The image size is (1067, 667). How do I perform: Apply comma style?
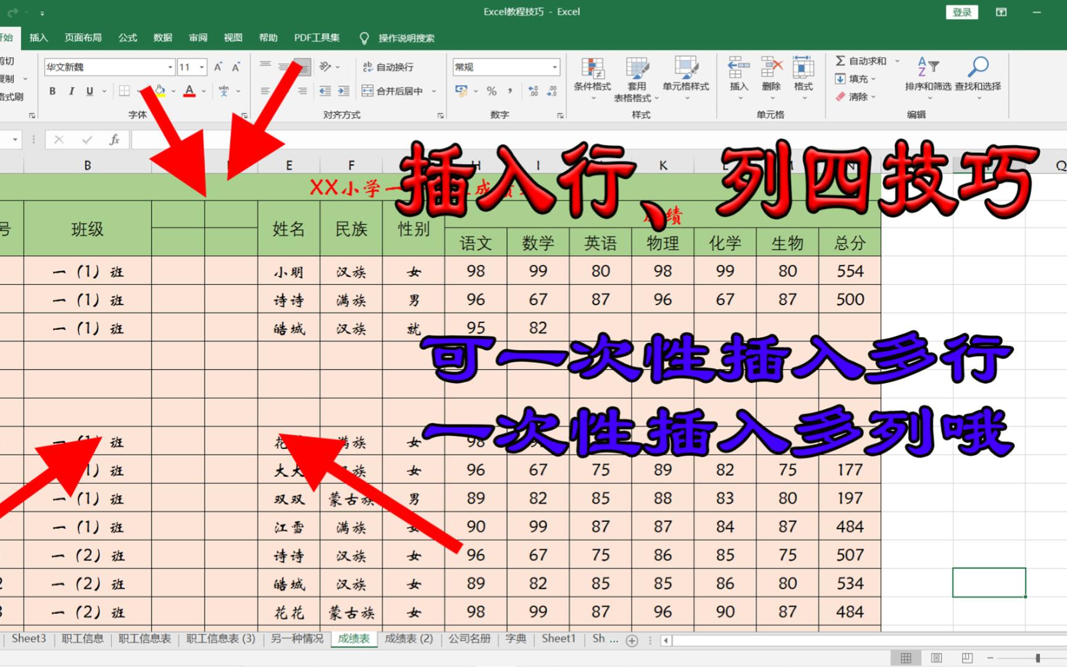[510, 91]
